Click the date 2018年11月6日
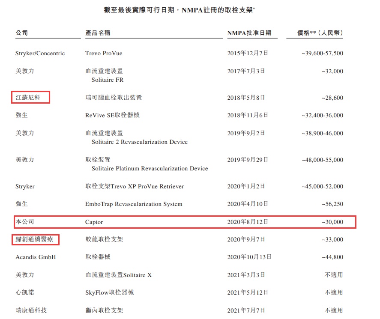Viewport: 380px width, 319px height. (x=248, y=115)
